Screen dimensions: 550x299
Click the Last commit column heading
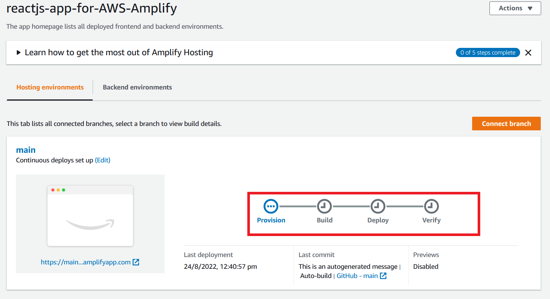click(x=316, y=254)
